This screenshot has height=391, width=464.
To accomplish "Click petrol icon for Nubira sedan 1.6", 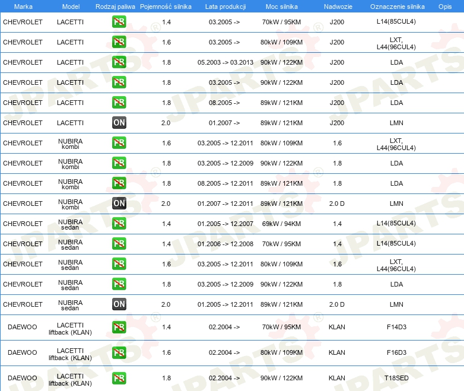I will pyautogui.click(x=119, y=263).
